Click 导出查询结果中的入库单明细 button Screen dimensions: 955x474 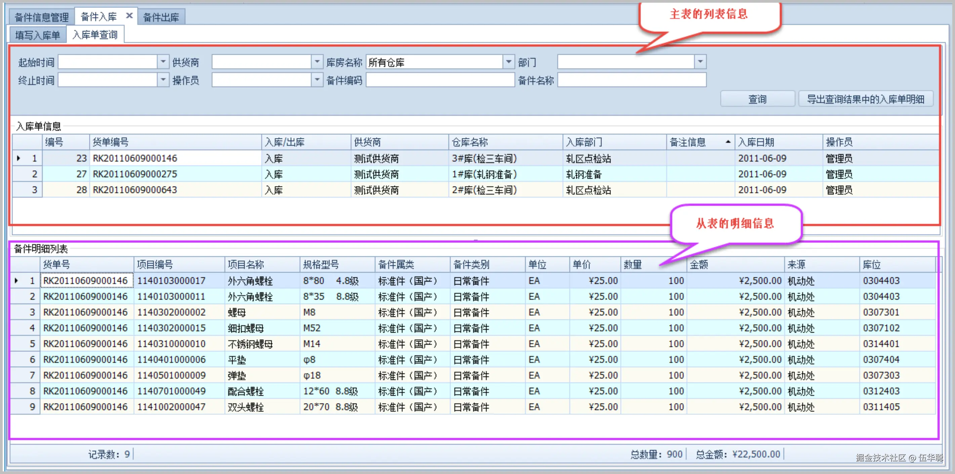(865, 99)
